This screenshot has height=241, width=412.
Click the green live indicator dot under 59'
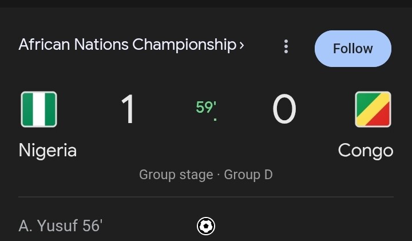coord(215,120)
